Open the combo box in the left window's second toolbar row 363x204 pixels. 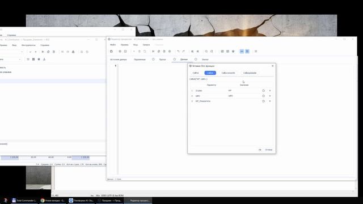(x=10, y=59)
